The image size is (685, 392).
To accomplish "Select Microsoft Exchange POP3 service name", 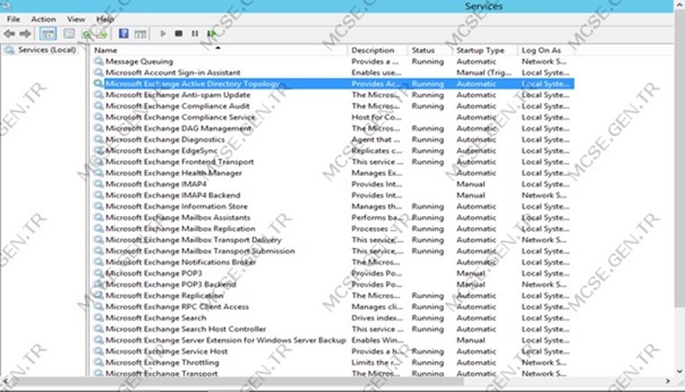I will [154, 273].
